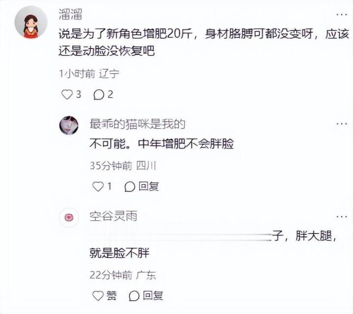Click the 1小时前 辽宁 timestamp
Screen dimensions: 353x314
(88, 74)
